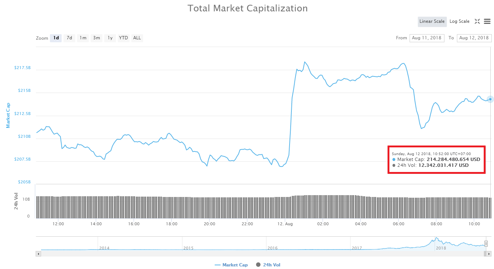Open the To date field showing Aug 12, 2018

coord(474,38)
